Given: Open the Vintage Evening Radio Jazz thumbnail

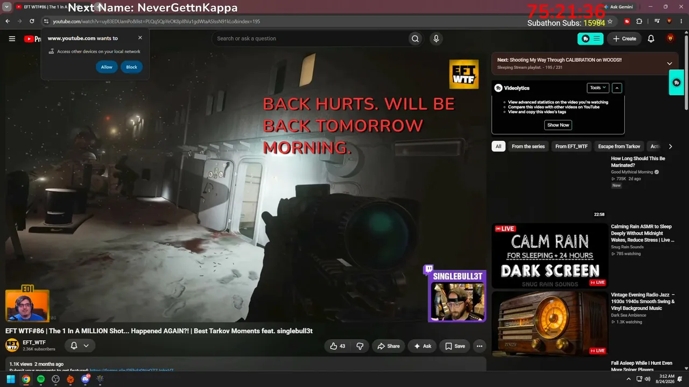Looking at the screenshot, I should coord(550,324).
